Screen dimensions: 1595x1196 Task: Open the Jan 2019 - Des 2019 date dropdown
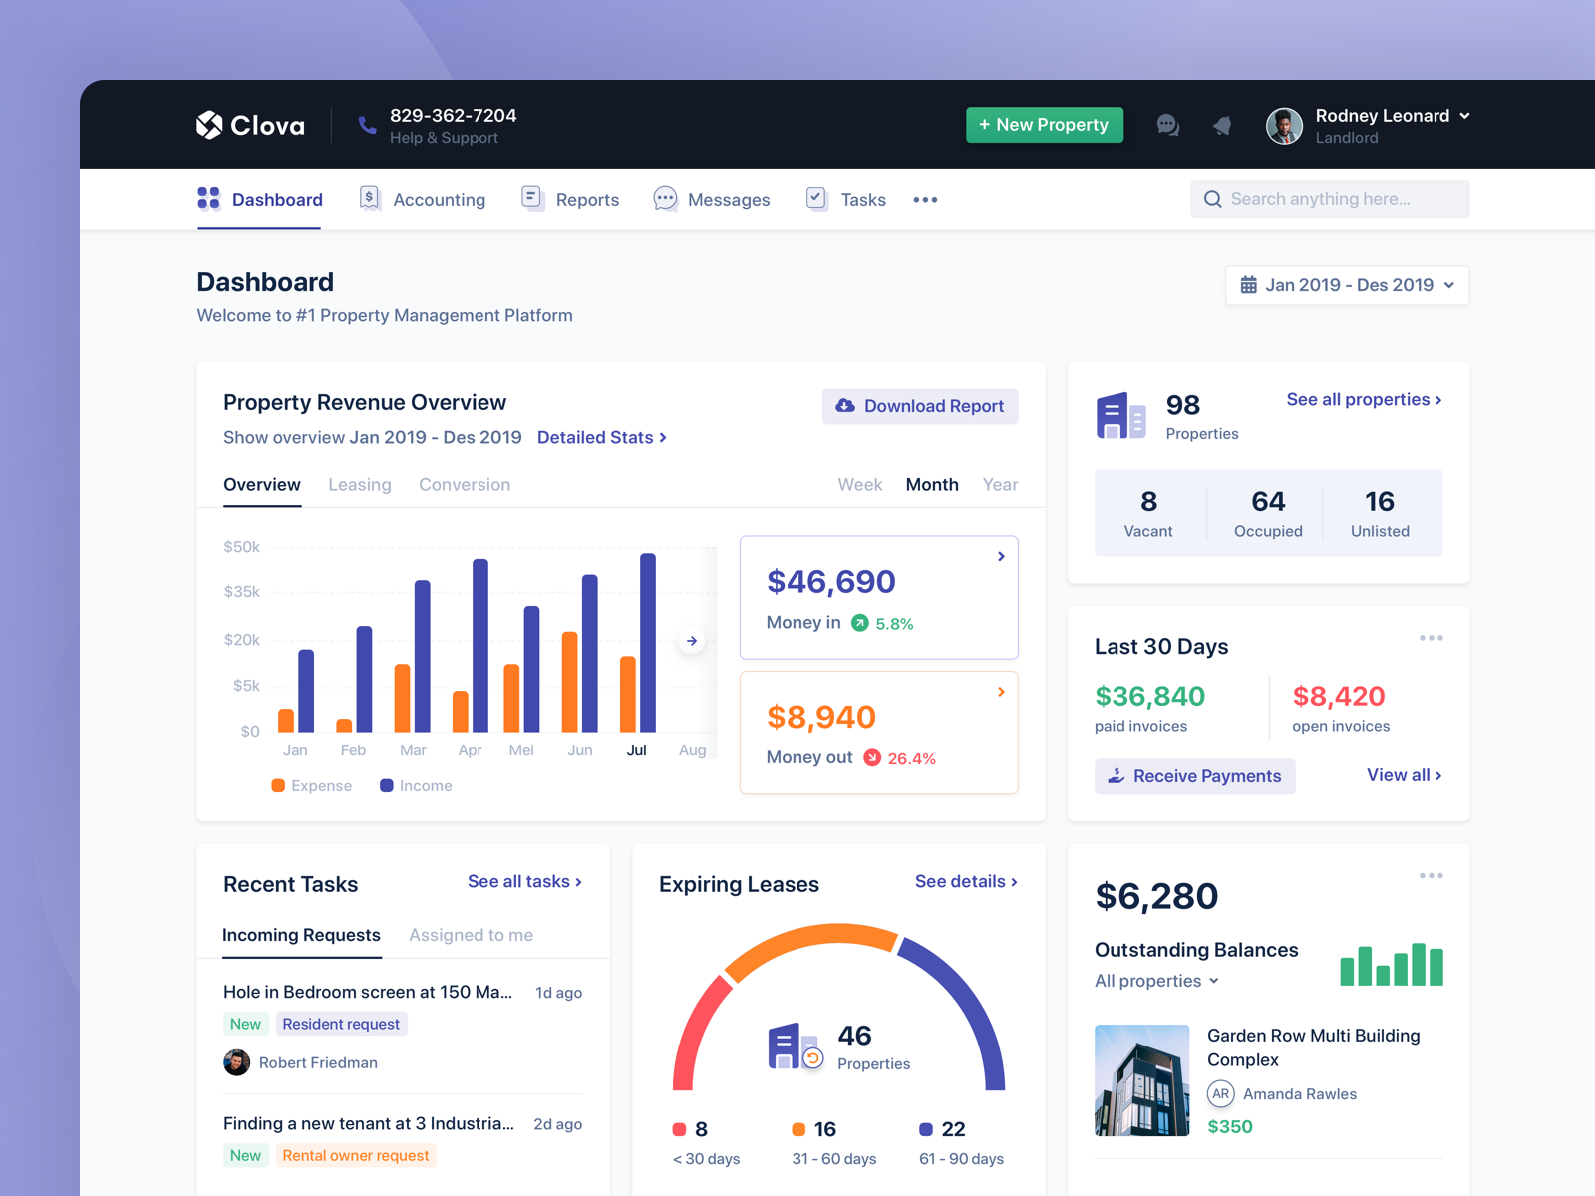(x=1347, y=285)
